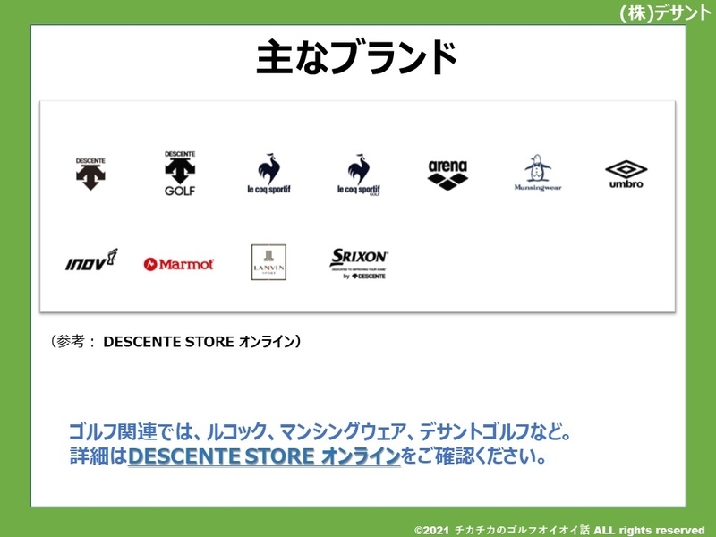
Task: Select the 主なブランド heading
Action: pos(356,57)
